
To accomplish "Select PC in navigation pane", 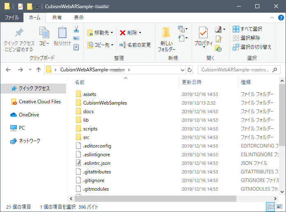I will (x=18, y=128).
